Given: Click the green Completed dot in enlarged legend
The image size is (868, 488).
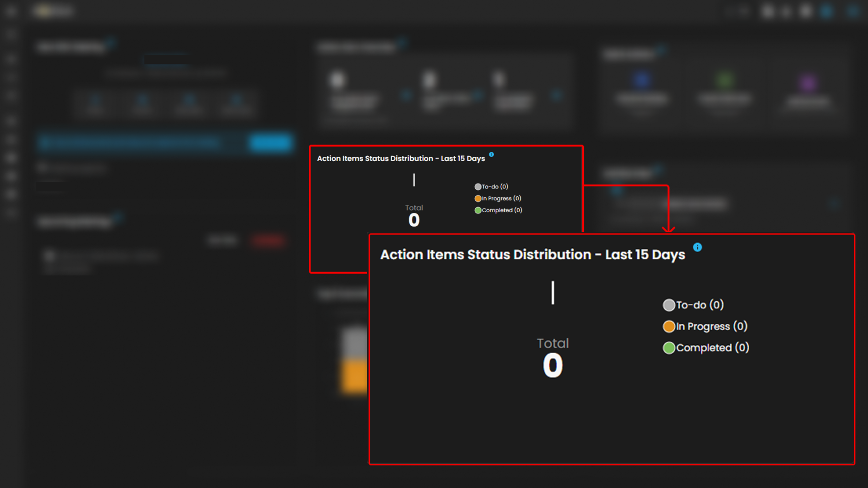Looking at the screenshot, I should click(x=669, y=348).
